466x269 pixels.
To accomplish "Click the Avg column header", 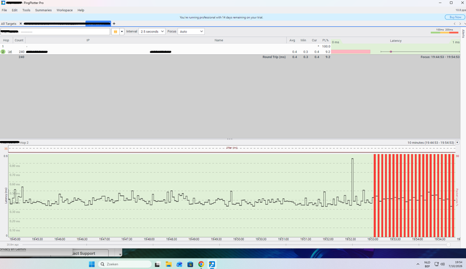I will [x=292, y=40].
